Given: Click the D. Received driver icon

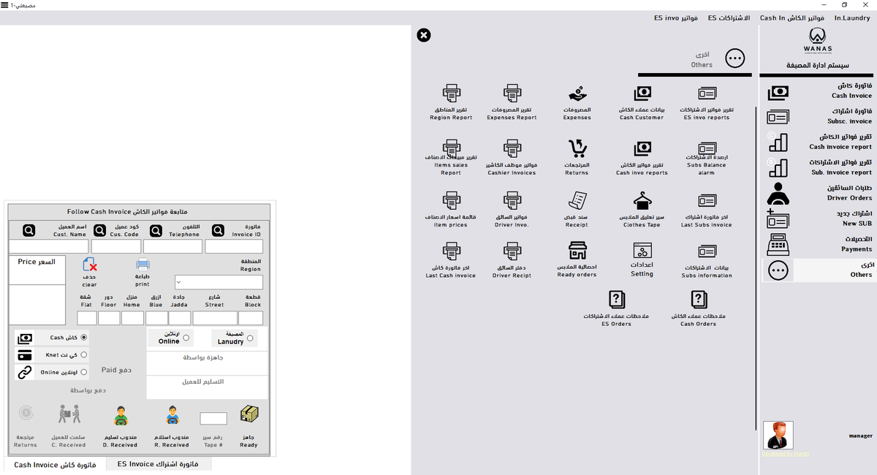Looking at the screenshot, I should [x=121, y=415].
